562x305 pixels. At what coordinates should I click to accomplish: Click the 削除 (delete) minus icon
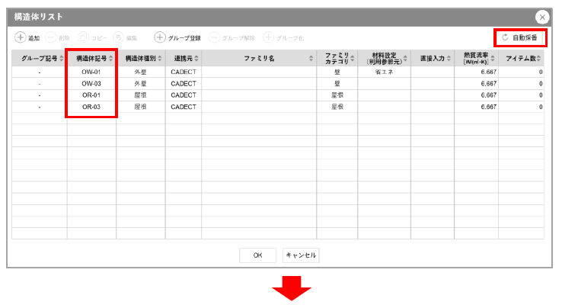(x=51, y=37)
